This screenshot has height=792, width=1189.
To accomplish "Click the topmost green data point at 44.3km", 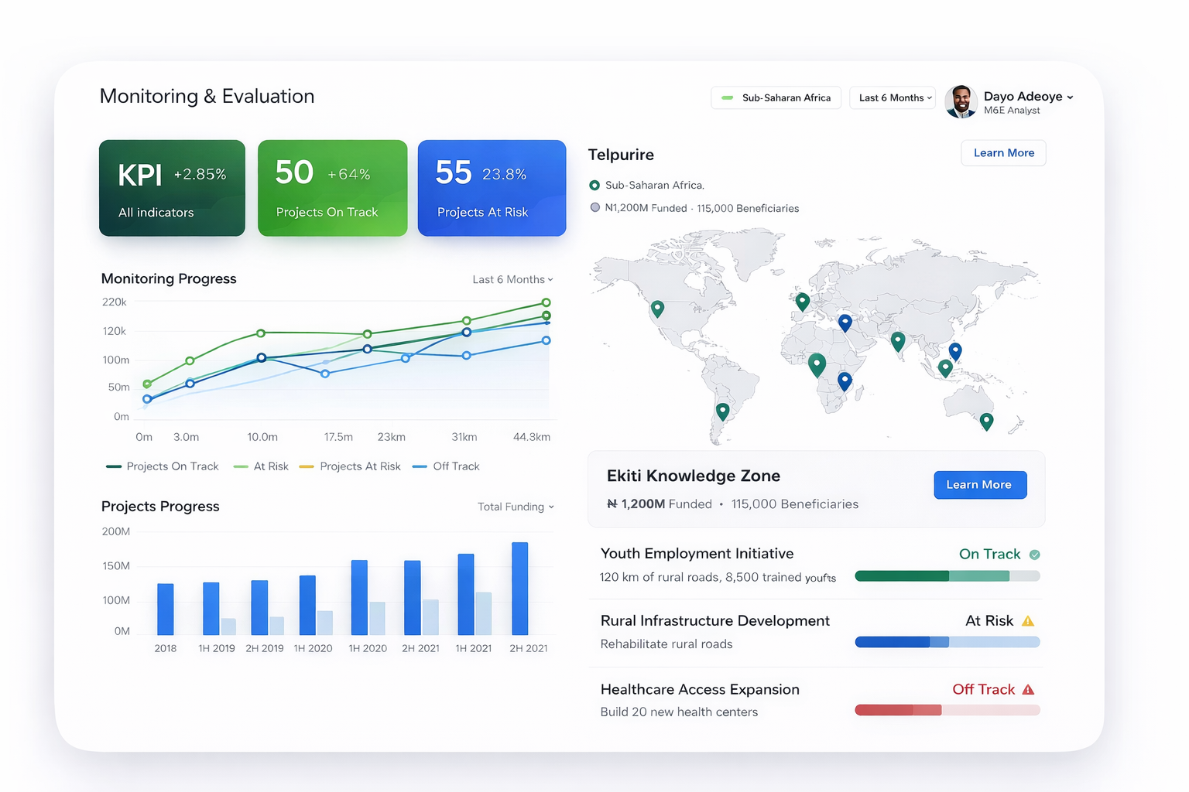I will pyautogui.click(x=547, y=302).
